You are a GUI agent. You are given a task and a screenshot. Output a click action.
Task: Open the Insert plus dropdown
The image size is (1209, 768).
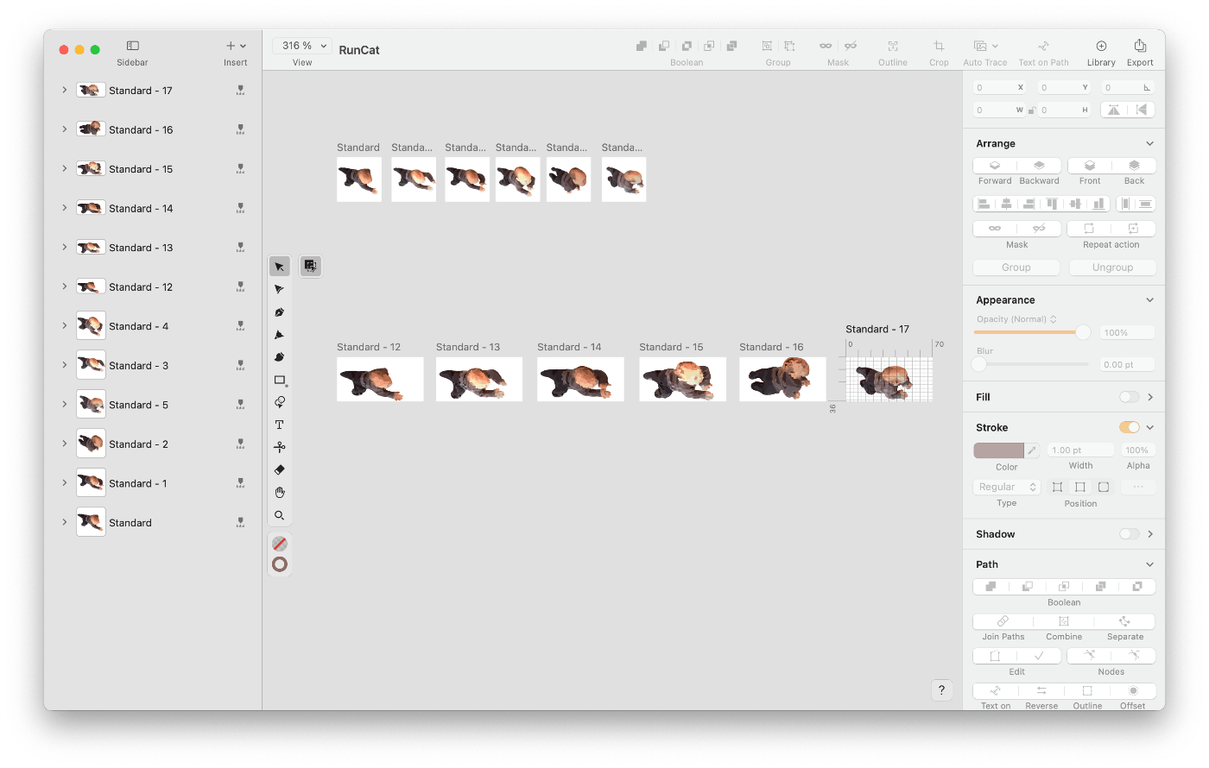(236, 46)
